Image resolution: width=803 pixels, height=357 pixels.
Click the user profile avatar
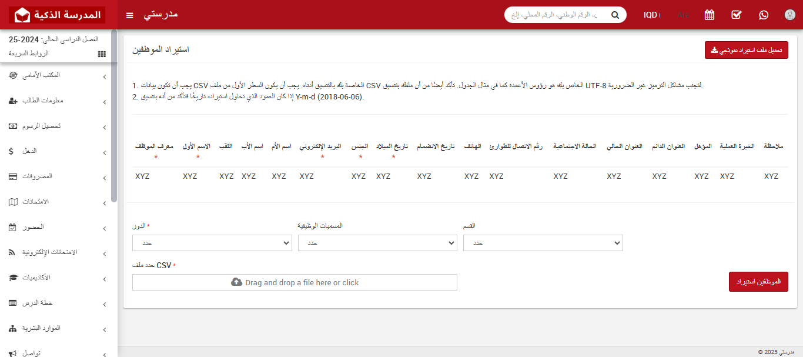pyautogui.click(x=789, y=15)
